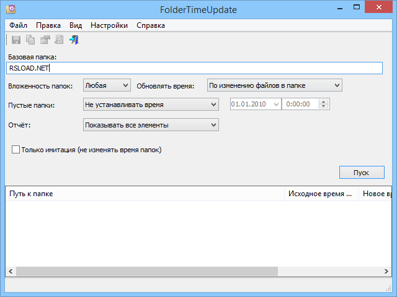Screen dimensions: 397x297
Task: Click the Save report toolbar icon
Action: pos(16,40)
